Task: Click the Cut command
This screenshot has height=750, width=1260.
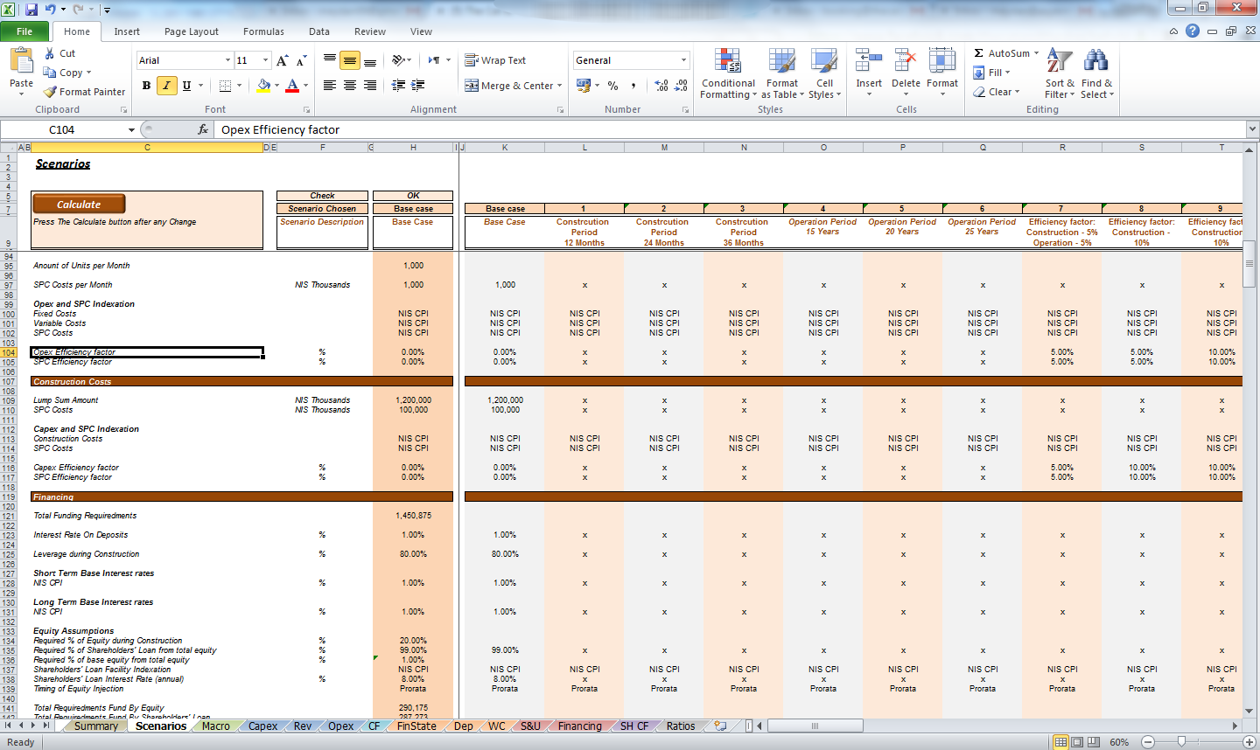Action: 59,53
